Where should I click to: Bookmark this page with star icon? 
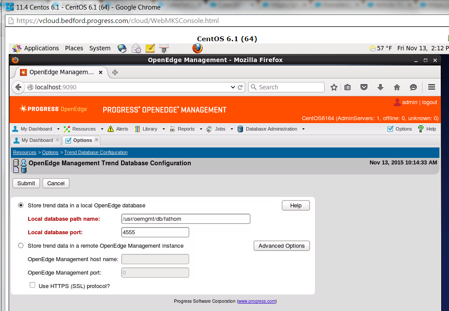point(334,87)
